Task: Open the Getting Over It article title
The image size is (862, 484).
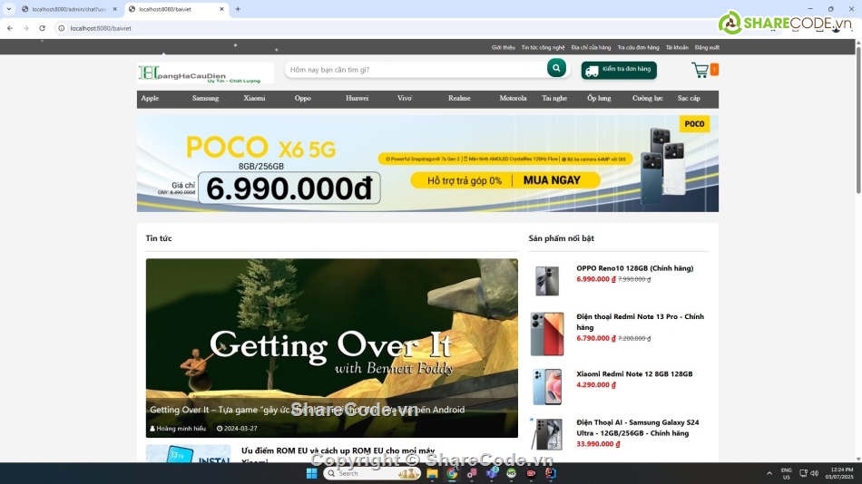Action: 307,410
